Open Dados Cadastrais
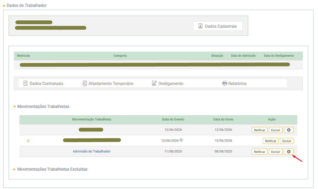Viewport: 318px width, 189px height. 218,26
